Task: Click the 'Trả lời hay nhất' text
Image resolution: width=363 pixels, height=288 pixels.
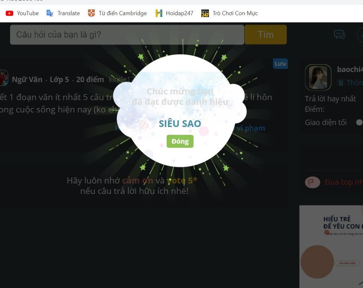Action: (x=330, y=99)
